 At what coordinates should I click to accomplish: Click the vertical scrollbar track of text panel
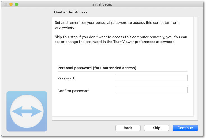click(196, 67)
